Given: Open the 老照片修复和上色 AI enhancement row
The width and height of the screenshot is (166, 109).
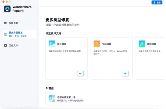Looking at the screenshot, I should [105, 99].
